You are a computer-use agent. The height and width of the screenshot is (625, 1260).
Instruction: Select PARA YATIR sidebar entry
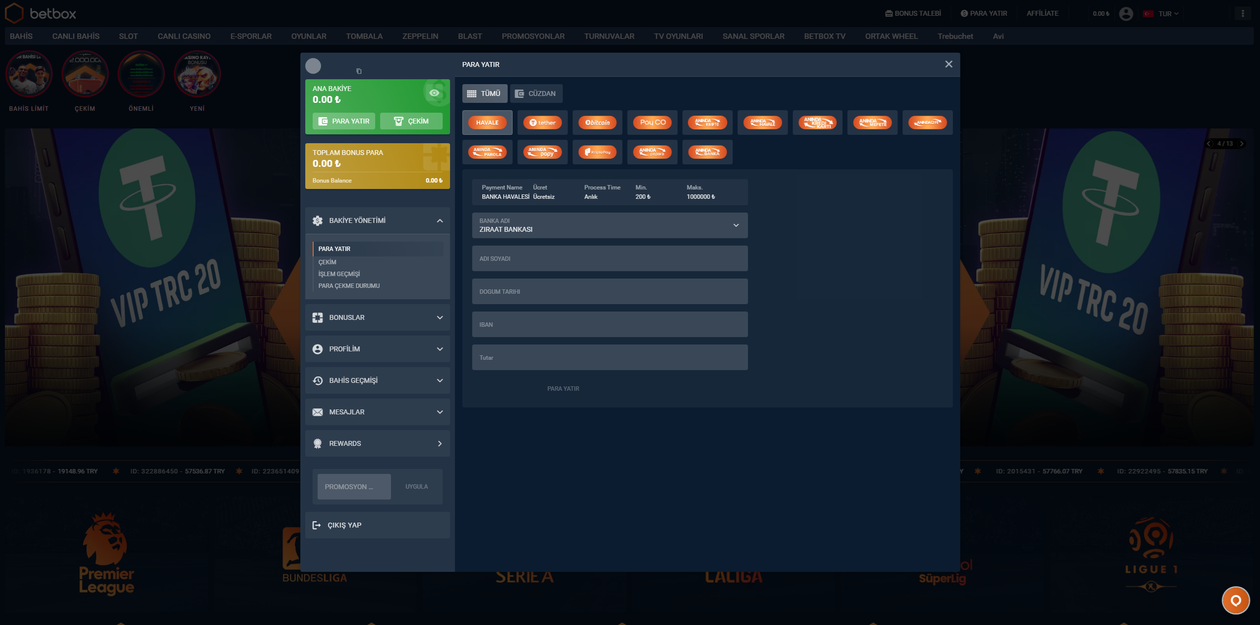(378, 249)
